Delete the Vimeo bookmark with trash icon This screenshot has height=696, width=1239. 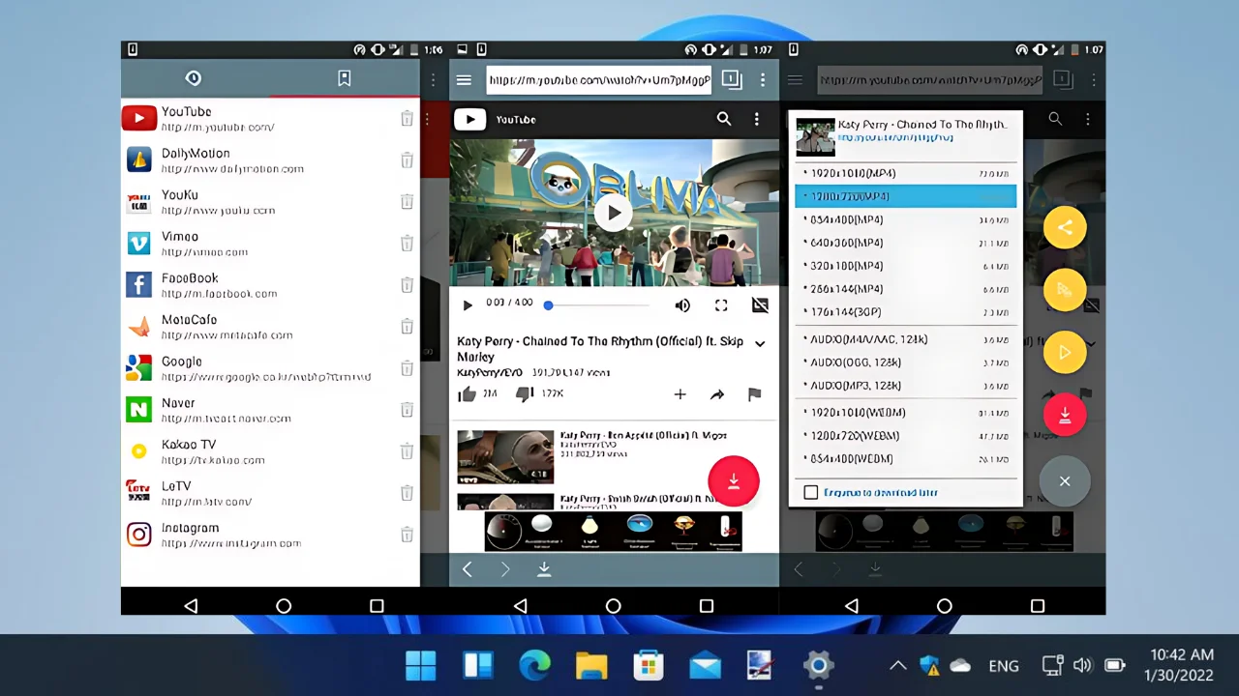407,244
